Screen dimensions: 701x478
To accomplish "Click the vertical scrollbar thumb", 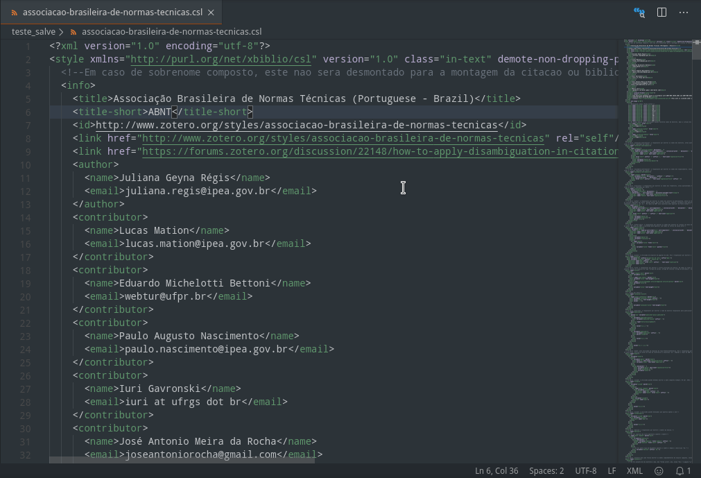I will click(x=697, y=50).
